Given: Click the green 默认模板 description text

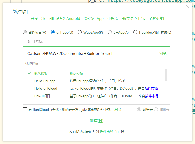Looking at the screenshot, I should [x=76, y=73].
